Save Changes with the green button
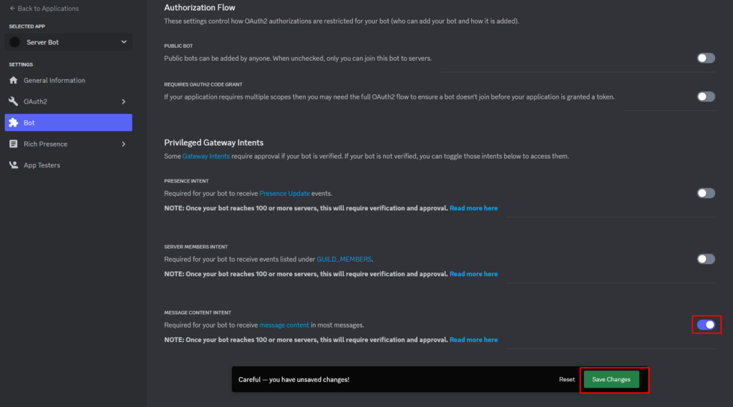Image resolution: width=733 pixels, height=407 pixels. point(611,379)
